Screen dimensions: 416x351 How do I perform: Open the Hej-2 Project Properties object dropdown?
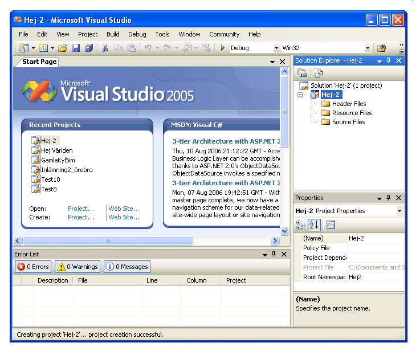pyautogui.click(x=399, y=211)
